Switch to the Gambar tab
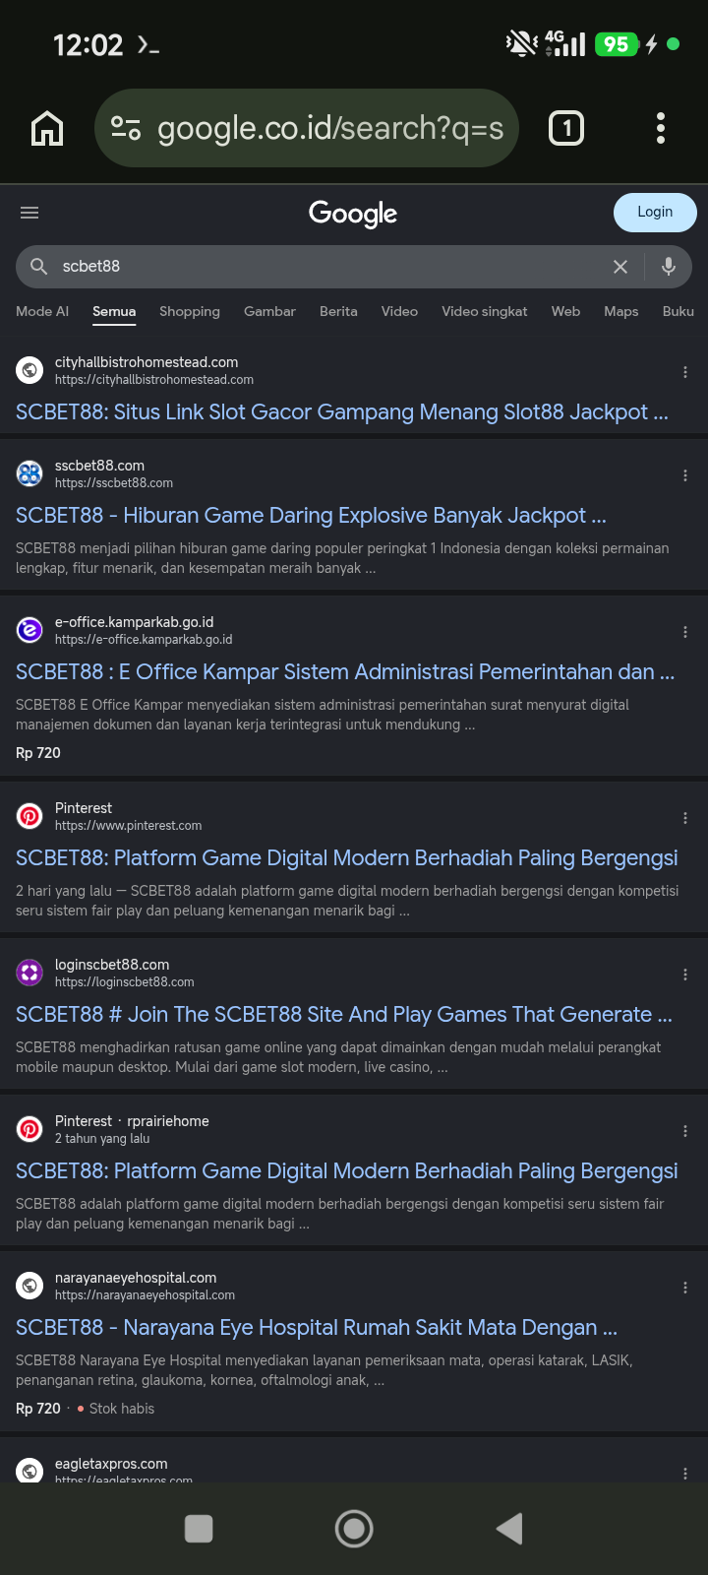 tap(269, 311)
